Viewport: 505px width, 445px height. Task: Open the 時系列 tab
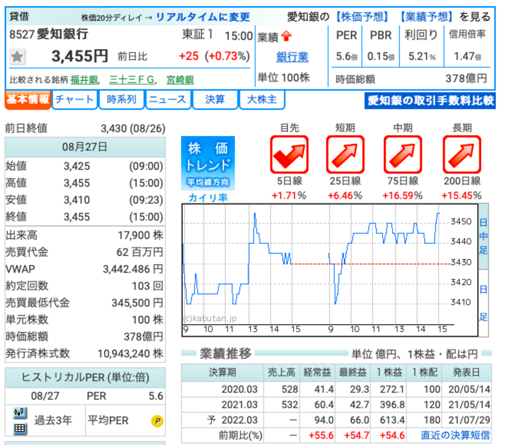point(122,100)
